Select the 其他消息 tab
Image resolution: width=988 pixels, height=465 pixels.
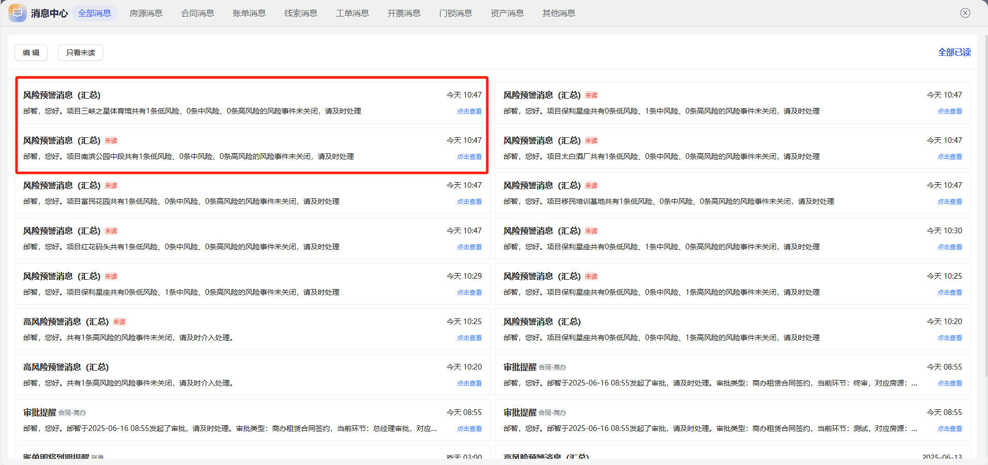point(559,13)
